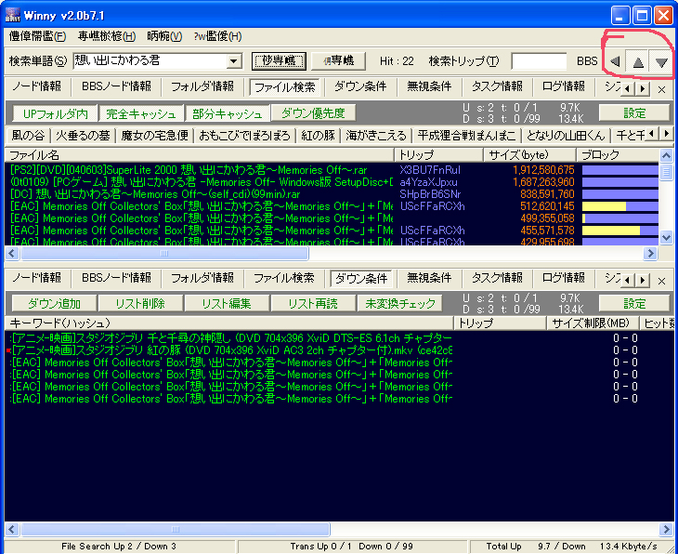The width and height of the screenshot is (678, 554).
Task: Switch to upper BBSノード情報 tab
Action: coord(116,86)
